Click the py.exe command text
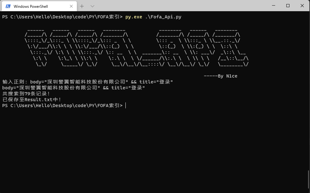310x193 pixels. pos(134,17)
